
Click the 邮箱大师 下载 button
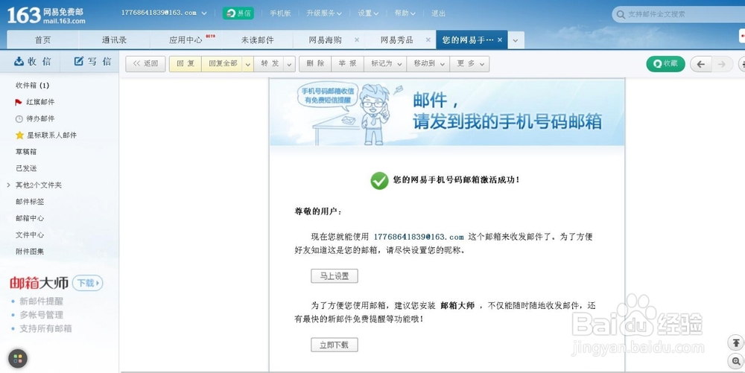click(x=87, y=284)
